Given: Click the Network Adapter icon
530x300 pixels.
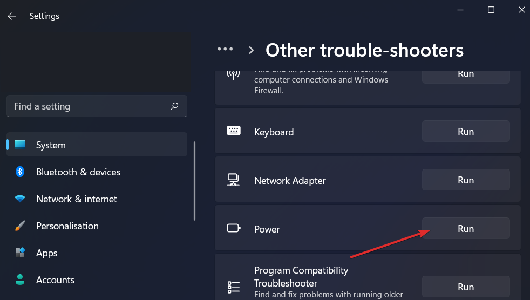Looking at the screenshot, I should 233,180.
